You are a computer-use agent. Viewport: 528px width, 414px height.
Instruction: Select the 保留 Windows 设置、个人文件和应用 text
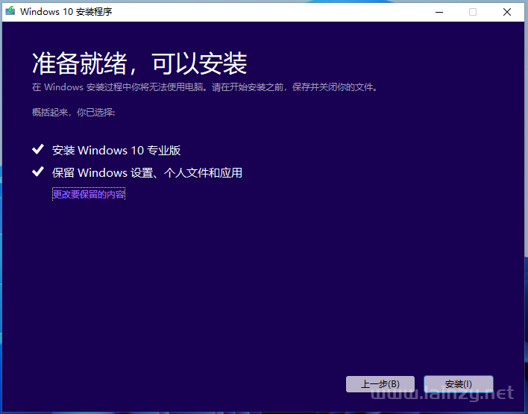pos(147,172)
